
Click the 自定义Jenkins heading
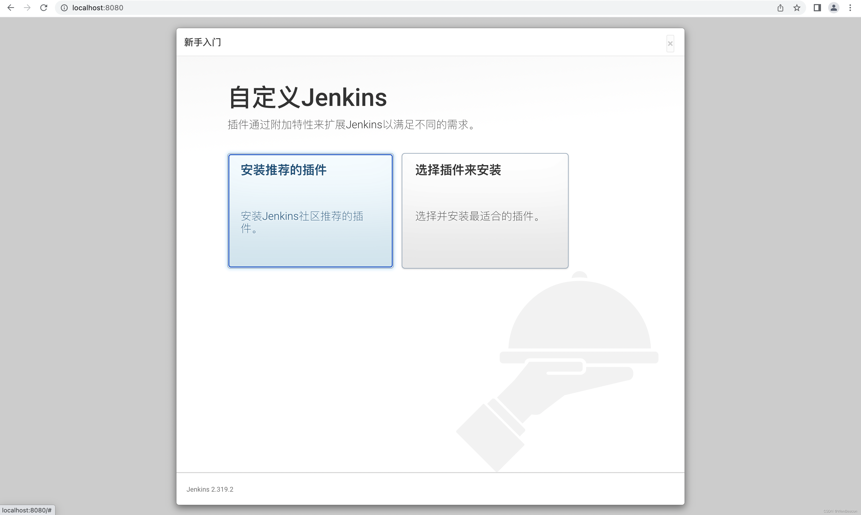307,97
